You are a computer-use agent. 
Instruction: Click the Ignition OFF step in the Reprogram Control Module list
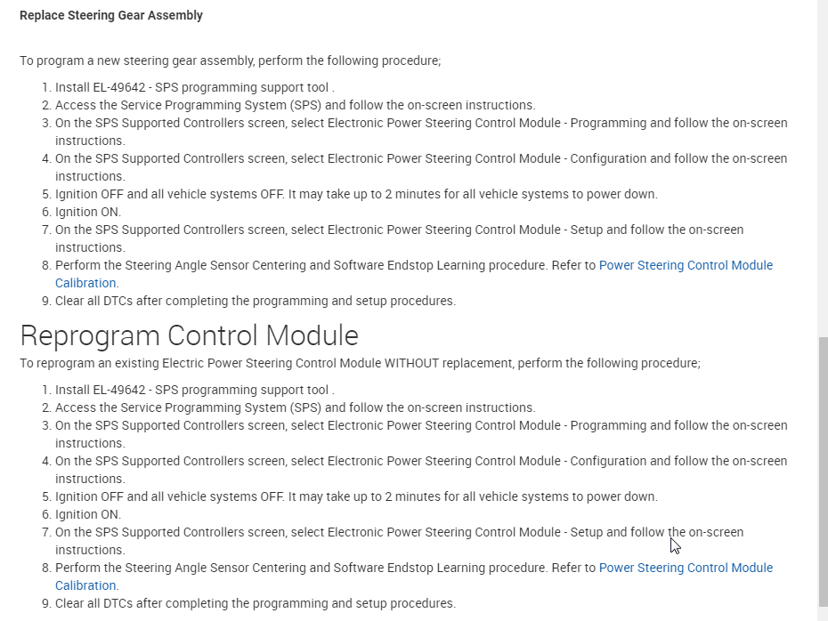[356, 496]
